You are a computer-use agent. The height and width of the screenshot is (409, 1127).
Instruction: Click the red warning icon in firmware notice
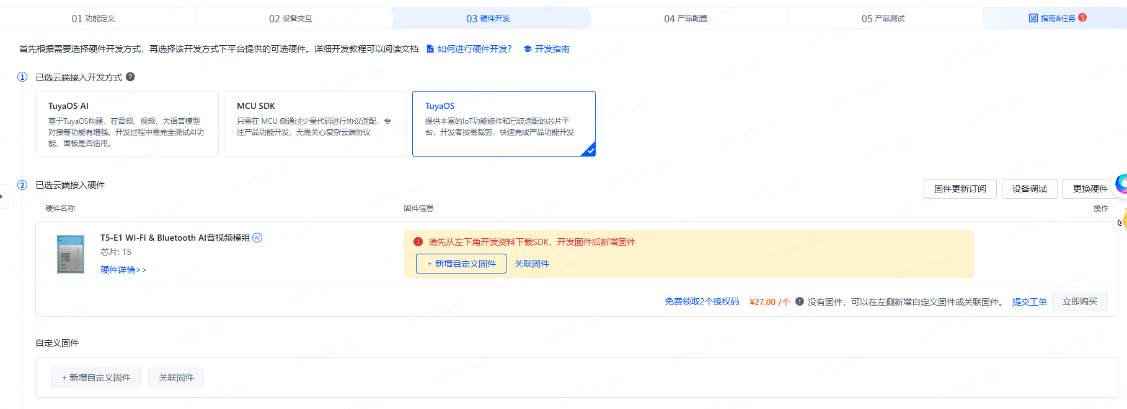[x=418, y=242]
